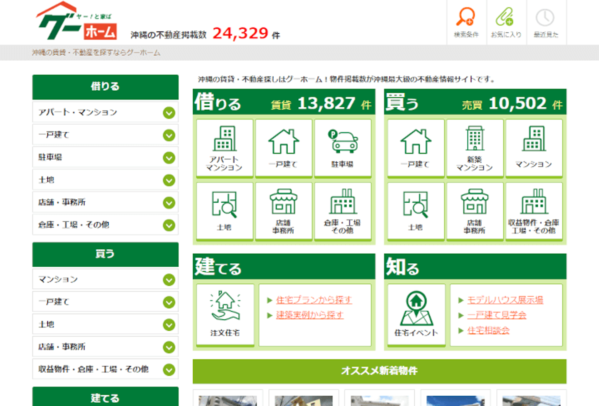The image size is (599, 406).
Task: Expand 土地 in 借りる sidebar
Action: click(x=105, y=180)
